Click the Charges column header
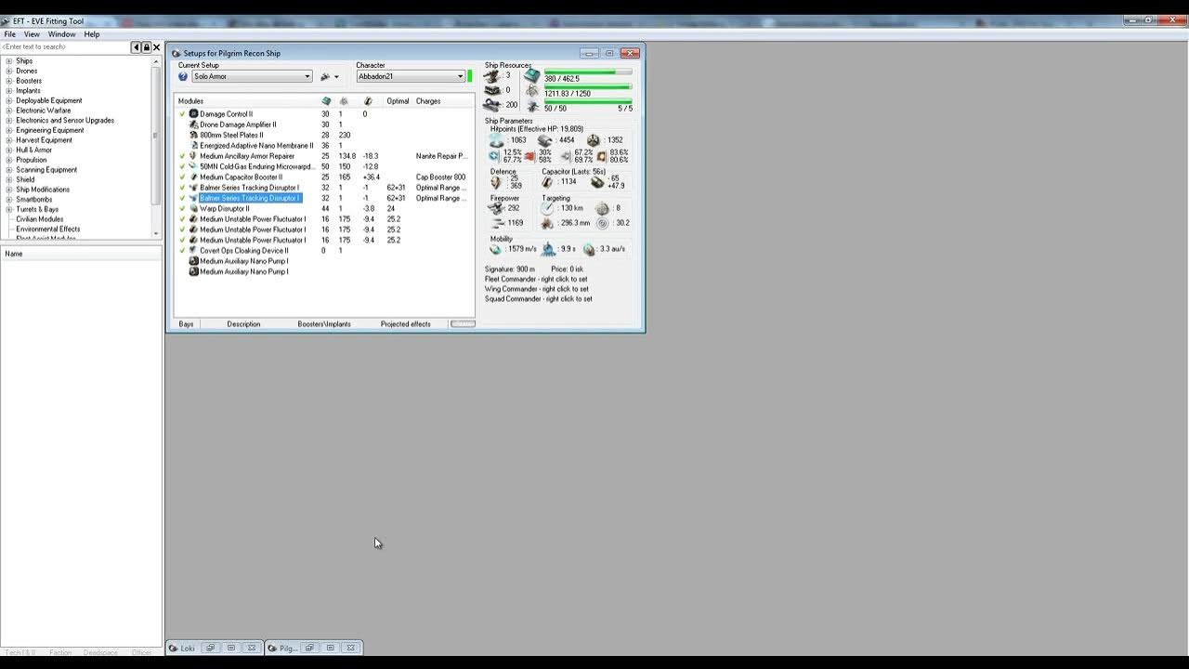 coord(428,101)
